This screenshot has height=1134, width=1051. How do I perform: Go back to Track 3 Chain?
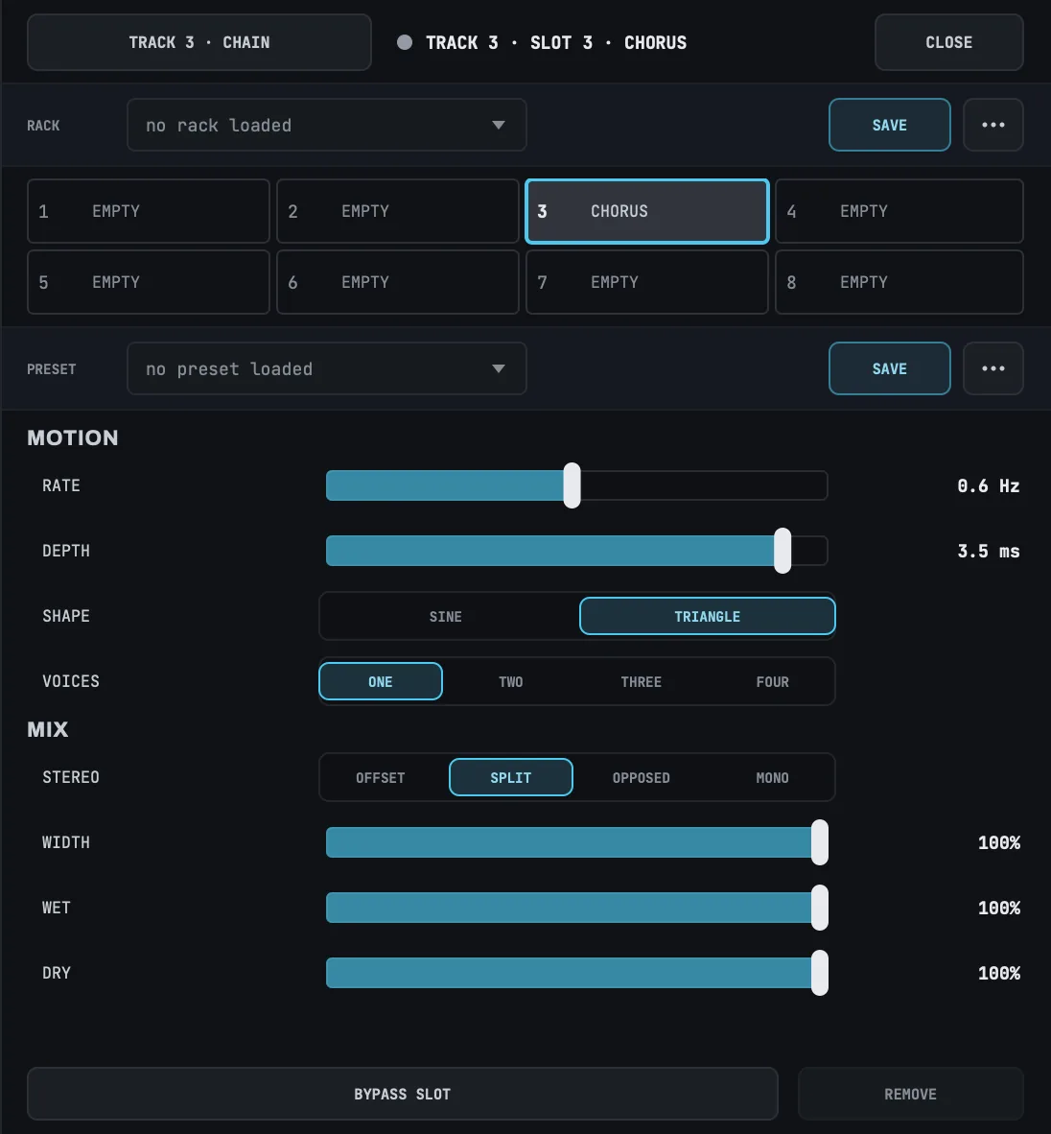click(x=199, y=42)
